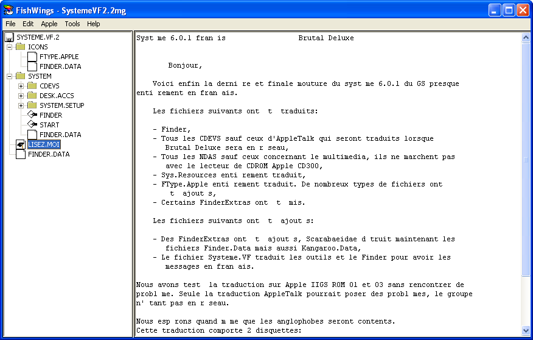
Task: Open the Apple menu
Action: tap(49, 24)
